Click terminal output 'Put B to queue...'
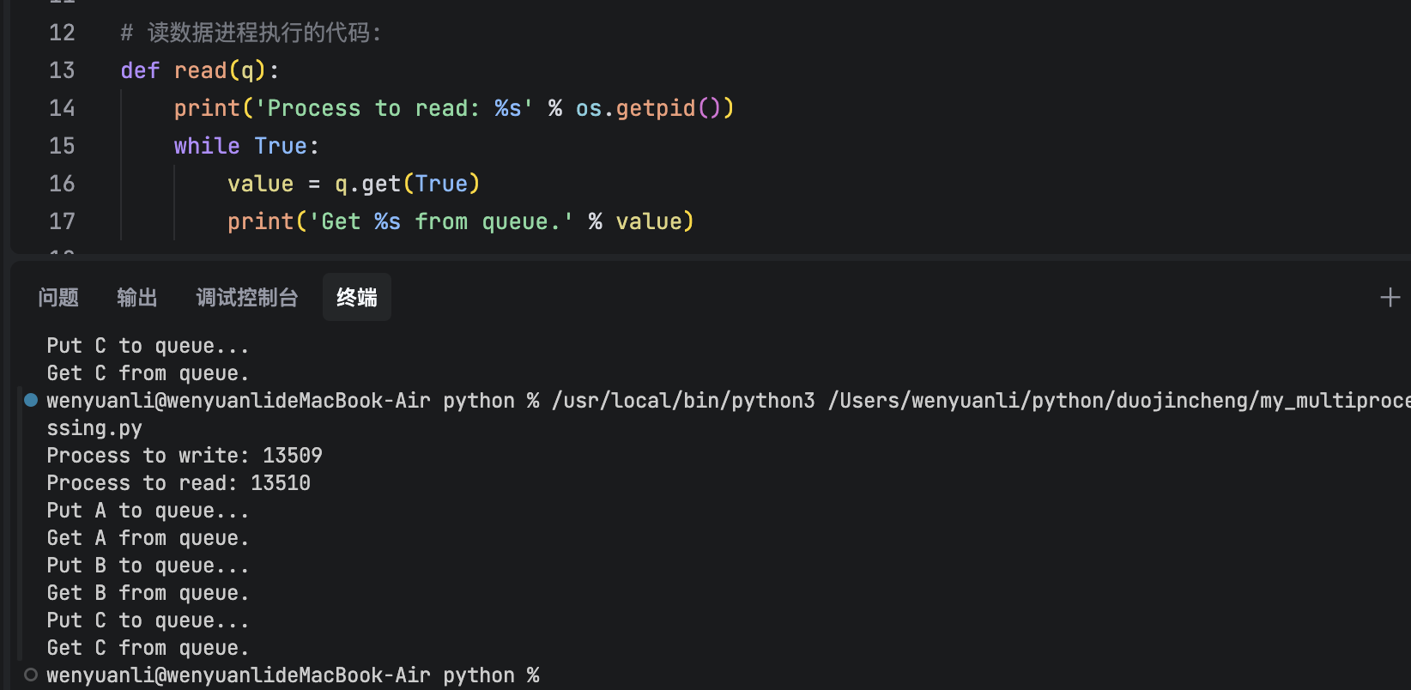The width and height of the screenshot is (1411, 690). [x=148, y=565]
